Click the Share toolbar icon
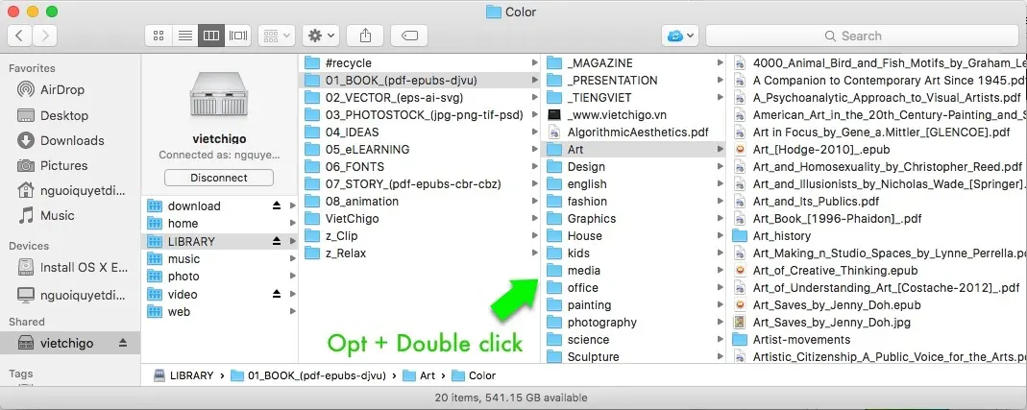Image resolution: width=1027 pixels, height=410 pixels. [x=365, y=36]
